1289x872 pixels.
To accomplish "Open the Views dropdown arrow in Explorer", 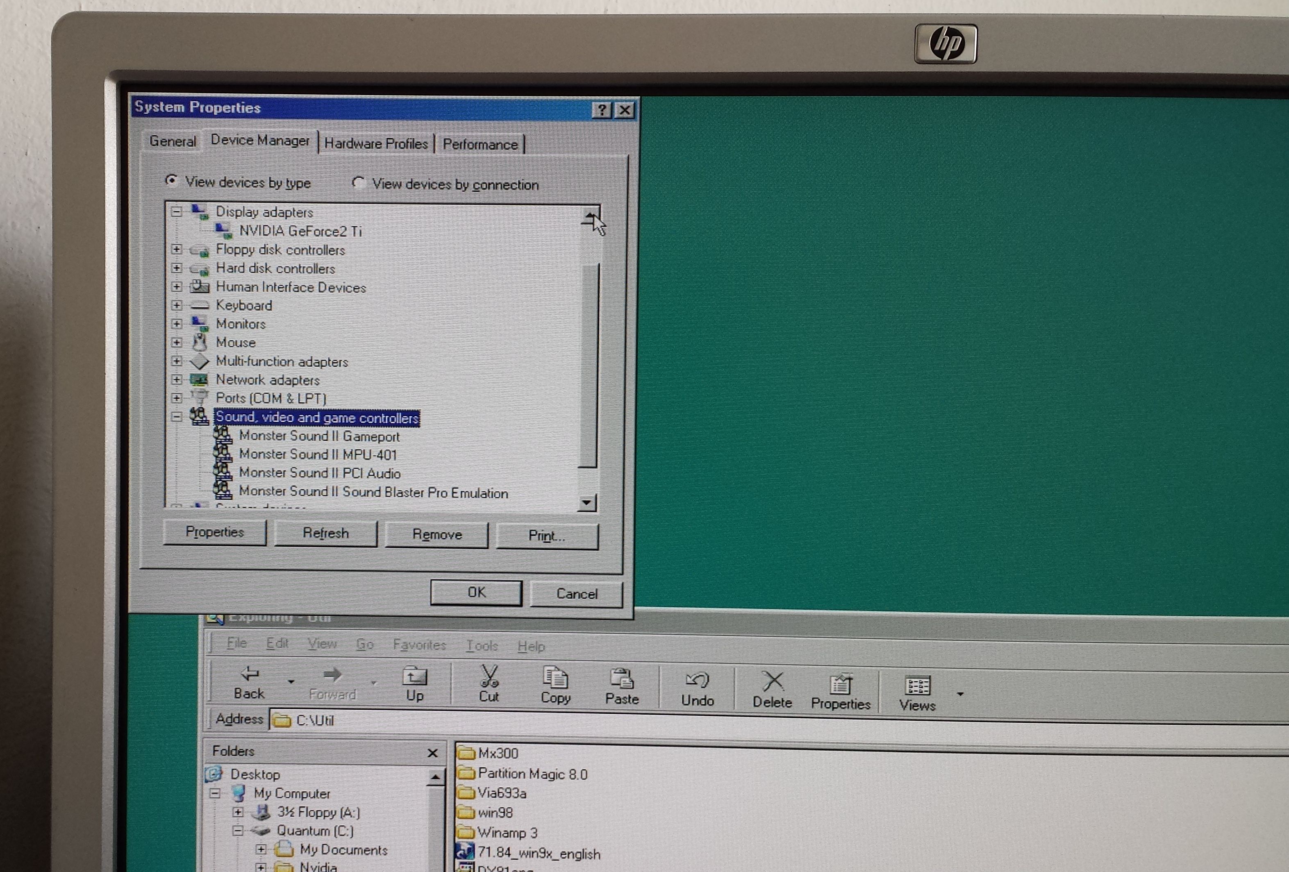I will pos(960,694).
